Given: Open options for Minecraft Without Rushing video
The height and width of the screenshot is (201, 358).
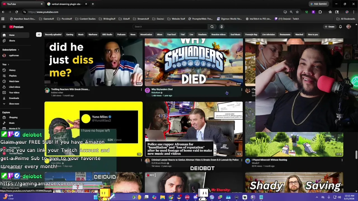Looking at the screenshot, I should click(x=342, y=160).
